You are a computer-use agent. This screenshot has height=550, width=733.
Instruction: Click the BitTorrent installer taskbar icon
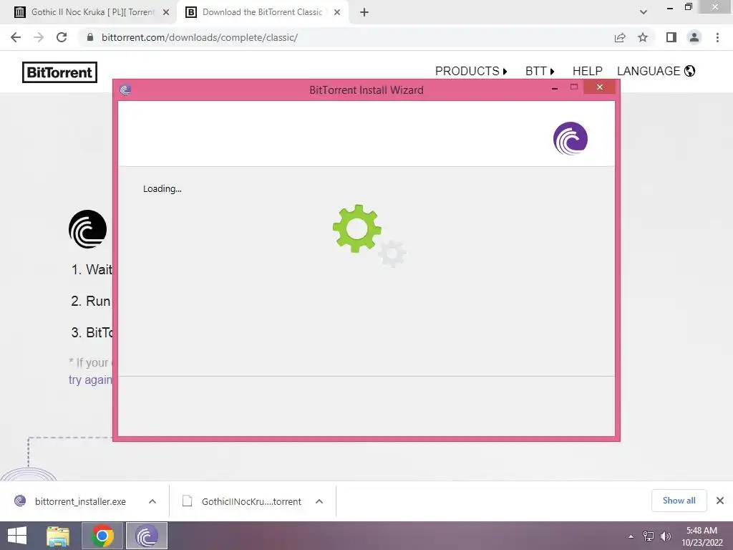coord(146,536)
